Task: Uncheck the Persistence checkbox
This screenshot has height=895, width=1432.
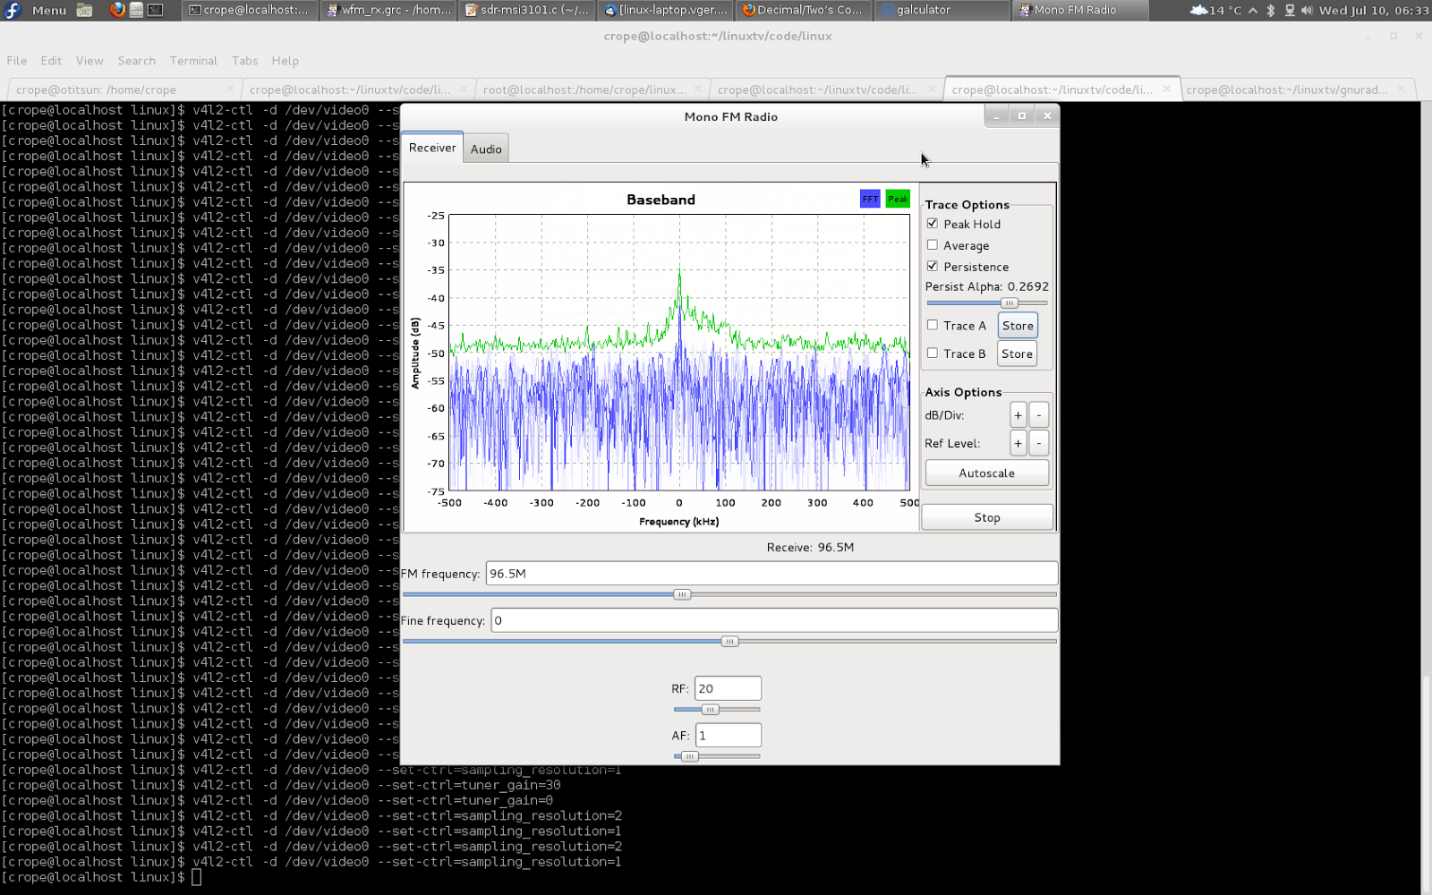Action: 933,267
